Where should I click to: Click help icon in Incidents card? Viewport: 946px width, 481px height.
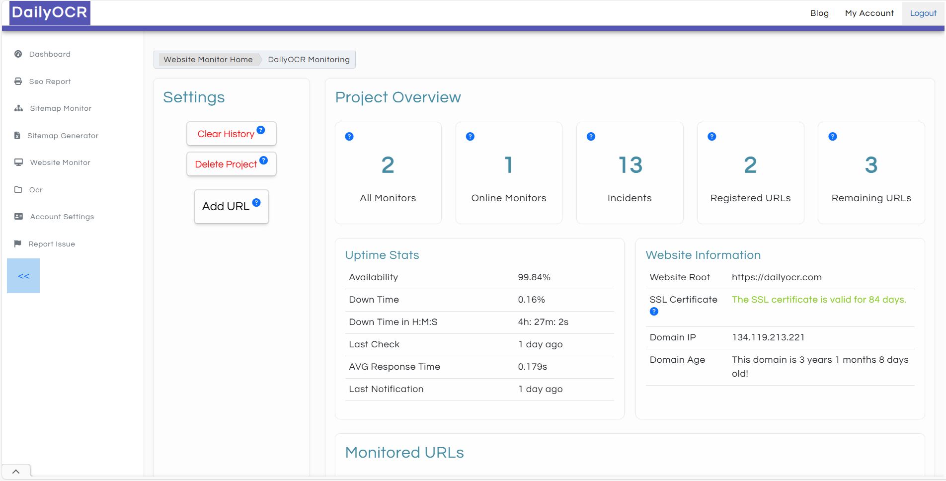tap(591, 137)
